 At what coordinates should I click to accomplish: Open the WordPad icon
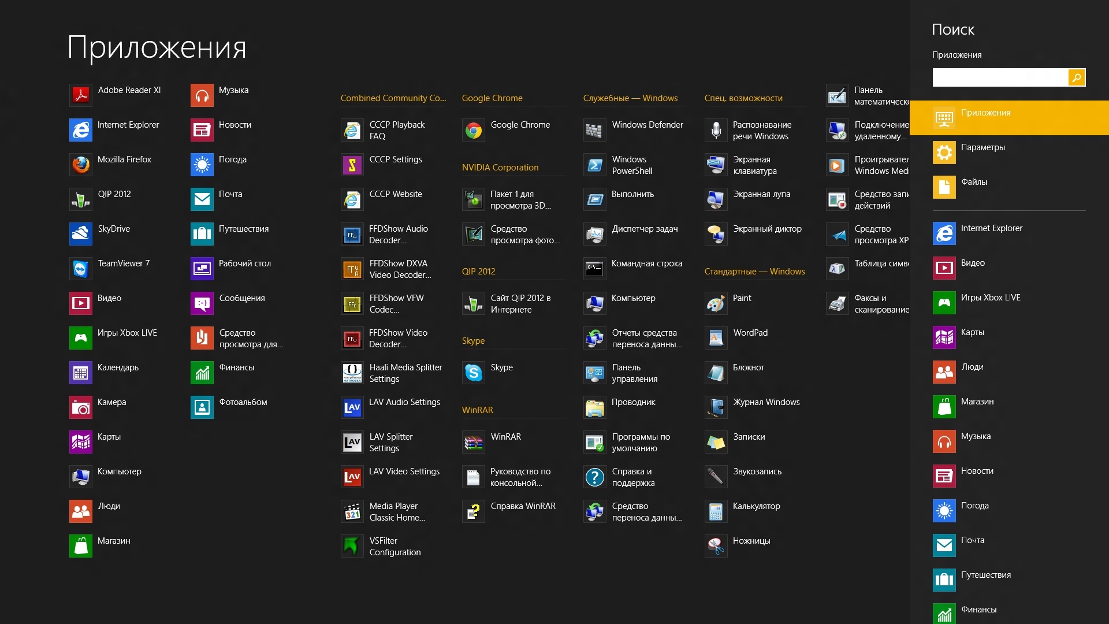tap(716, 338)
